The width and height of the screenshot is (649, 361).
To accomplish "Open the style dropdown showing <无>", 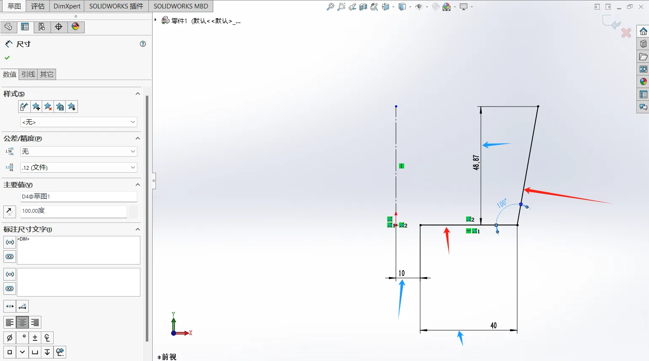I will tap(79, 122).
